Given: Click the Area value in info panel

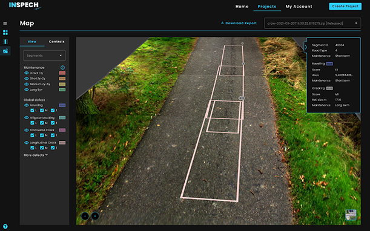Looking at the screenshot, I should [344, 75].
